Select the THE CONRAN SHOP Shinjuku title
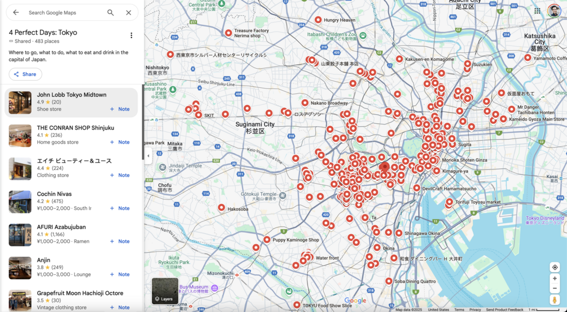Screen dimensions: 567x312 pyautogui.click(x=76, y=128)
